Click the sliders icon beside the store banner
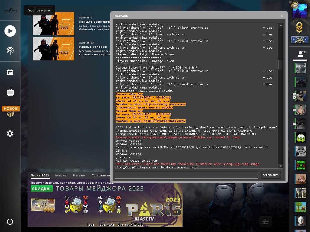Image resolution: width=310 pixels, height=232 pixels. (265, 221)
